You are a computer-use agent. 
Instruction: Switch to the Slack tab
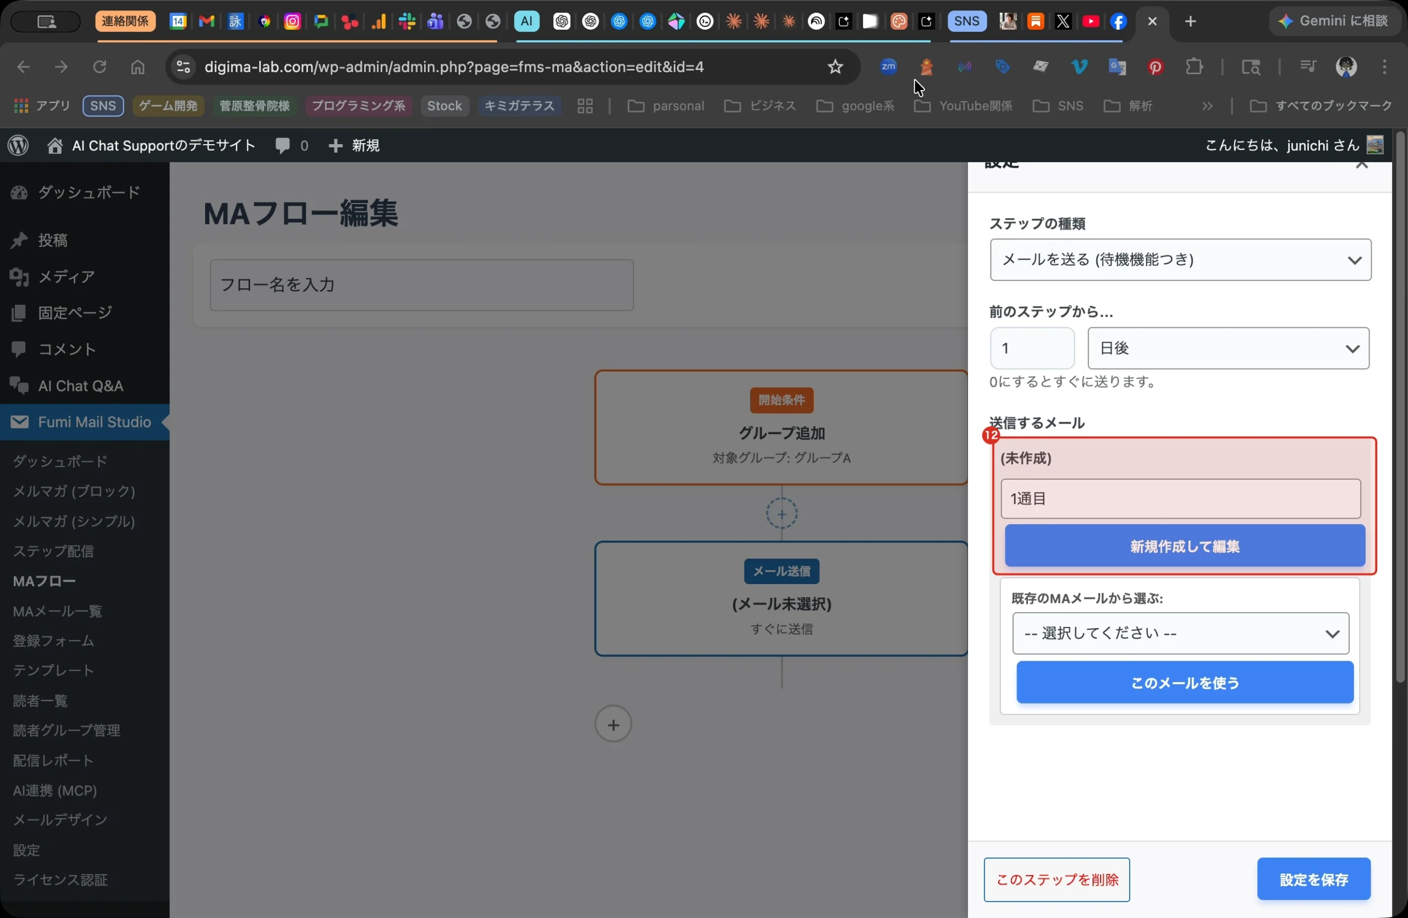click(x=406, y=21)
